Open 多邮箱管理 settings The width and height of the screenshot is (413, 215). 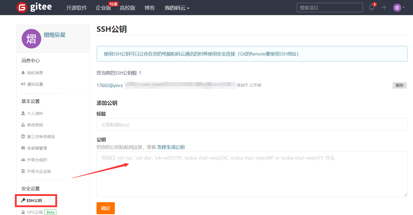[37, 148]
